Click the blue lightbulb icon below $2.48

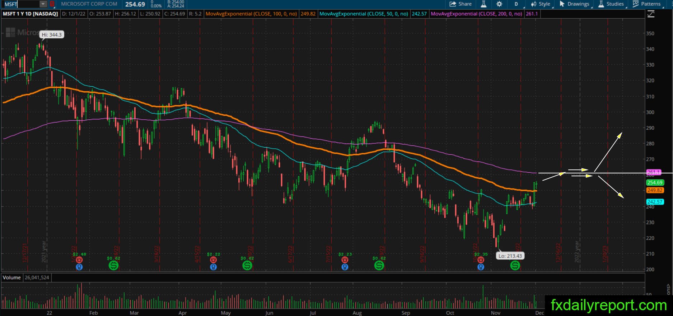pos(79,267)
